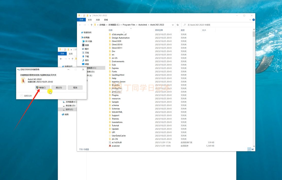Open the quick access toolbar customize dropdown
Screen dimensions: 282x180
[90, 16]
